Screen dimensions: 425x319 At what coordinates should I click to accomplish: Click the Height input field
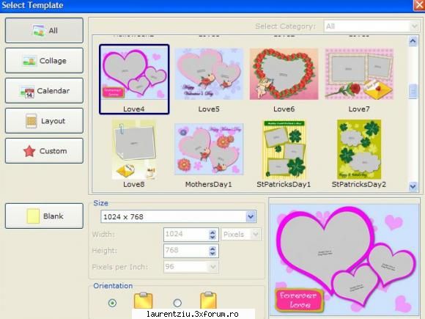[x=186, y=251]
